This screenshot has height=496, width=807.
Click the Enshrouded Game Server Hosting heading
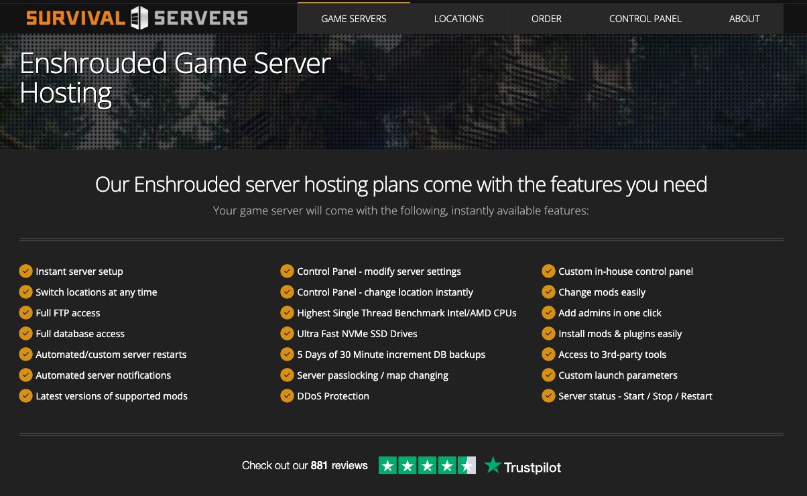point(176,78)
